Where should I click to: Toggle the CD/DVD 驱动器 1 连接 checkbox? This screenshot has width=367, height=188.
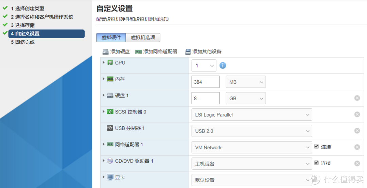click(316, 163)
